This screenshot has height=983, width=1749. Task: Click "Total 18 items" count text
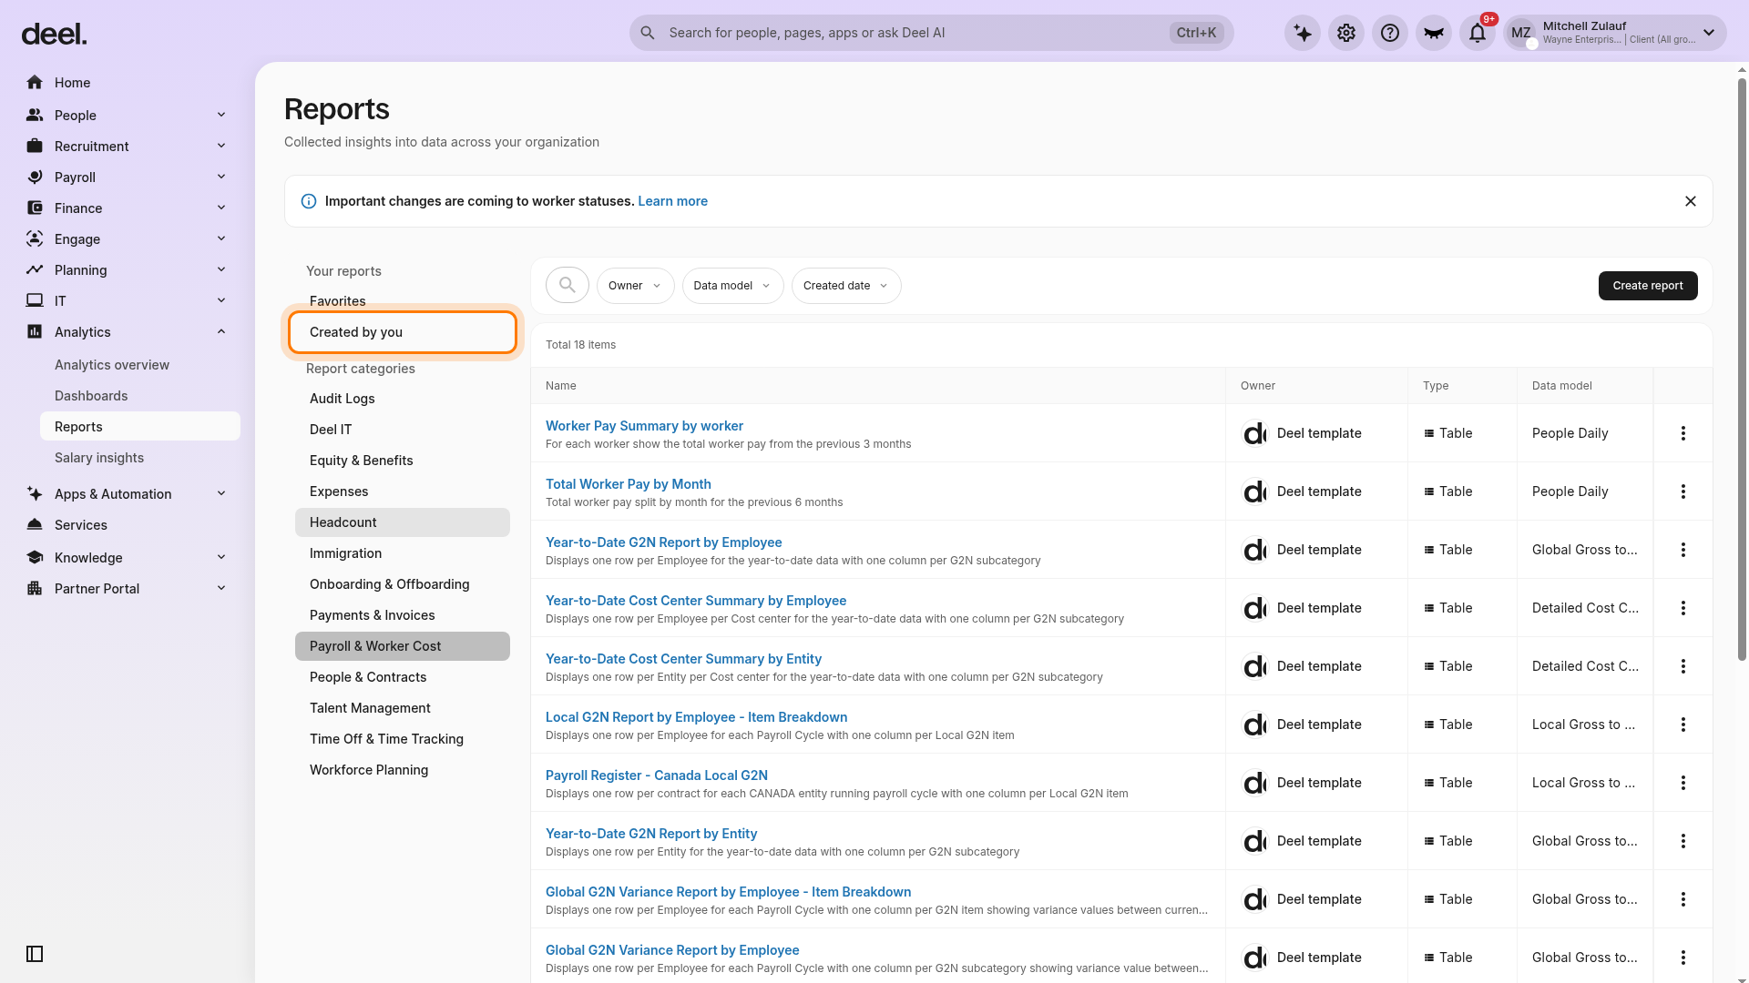point(580,345)
